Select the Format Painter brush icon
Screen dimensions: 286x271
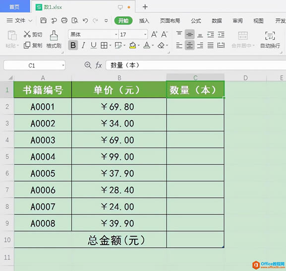(54, 35)
